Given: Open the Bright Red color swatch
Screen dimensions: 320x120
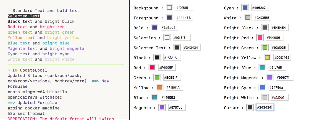Looking at the screenshot, I should tap(260, 38).
